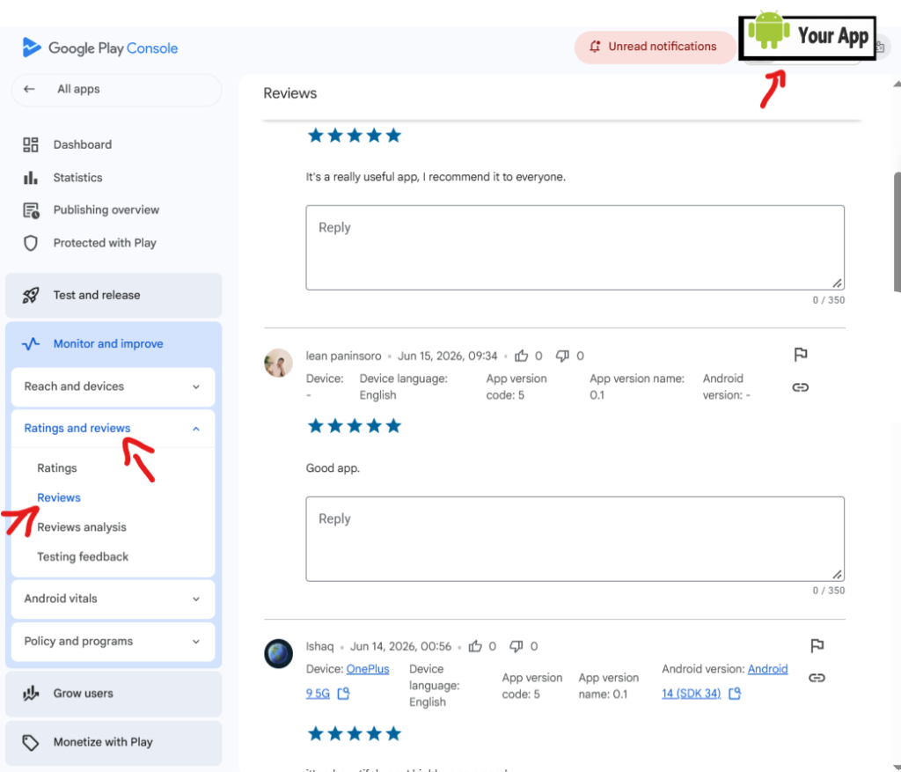The height and width of the screenshot is (772, 901).
Task: Click Reply box under Good app review
Action: pyautogui.click(x=575, y=540)
